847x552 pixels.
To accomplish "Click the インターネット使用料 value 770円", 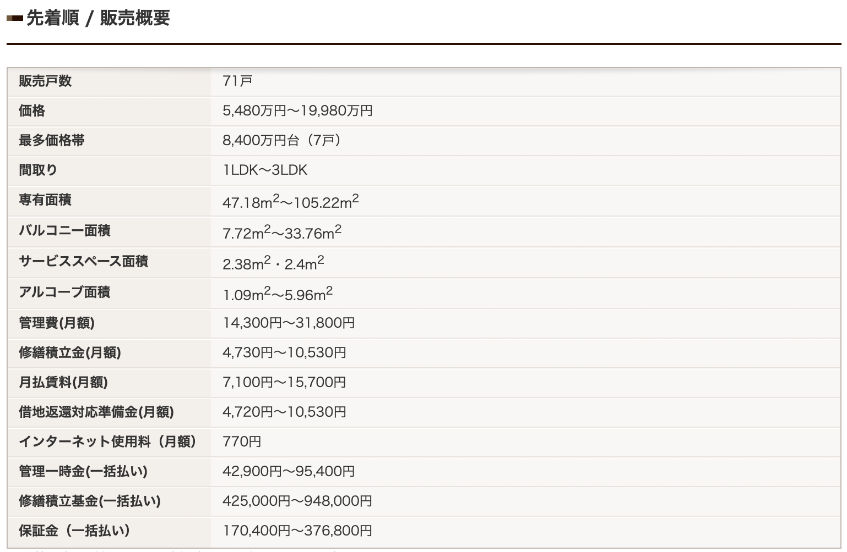I will coord(242,441).
